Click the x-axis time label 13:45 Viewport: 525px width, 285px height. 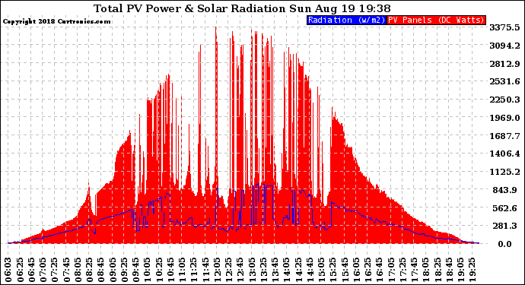click(x=275, y=270)
